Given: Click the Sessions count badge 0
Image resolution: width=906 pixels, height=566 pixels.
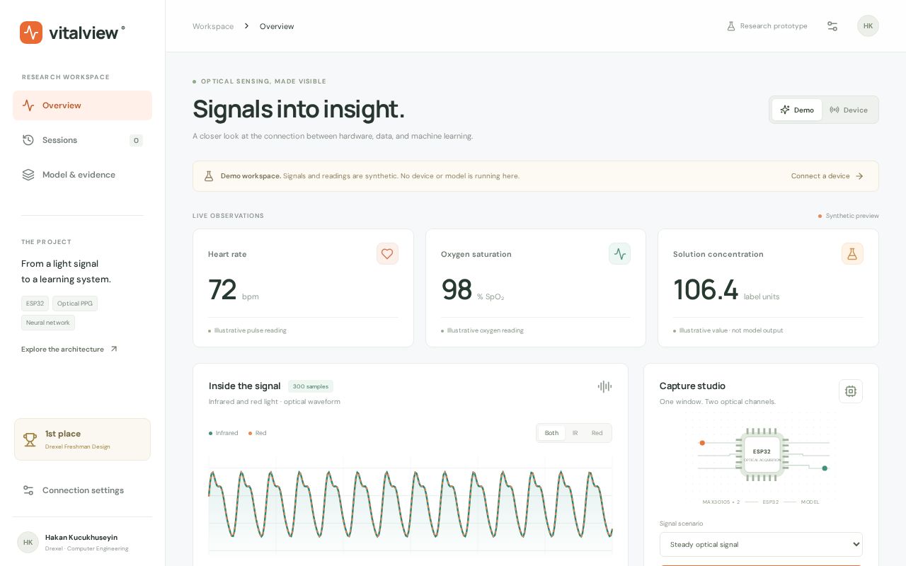Looking at the screenshot, I should (136, 141).
